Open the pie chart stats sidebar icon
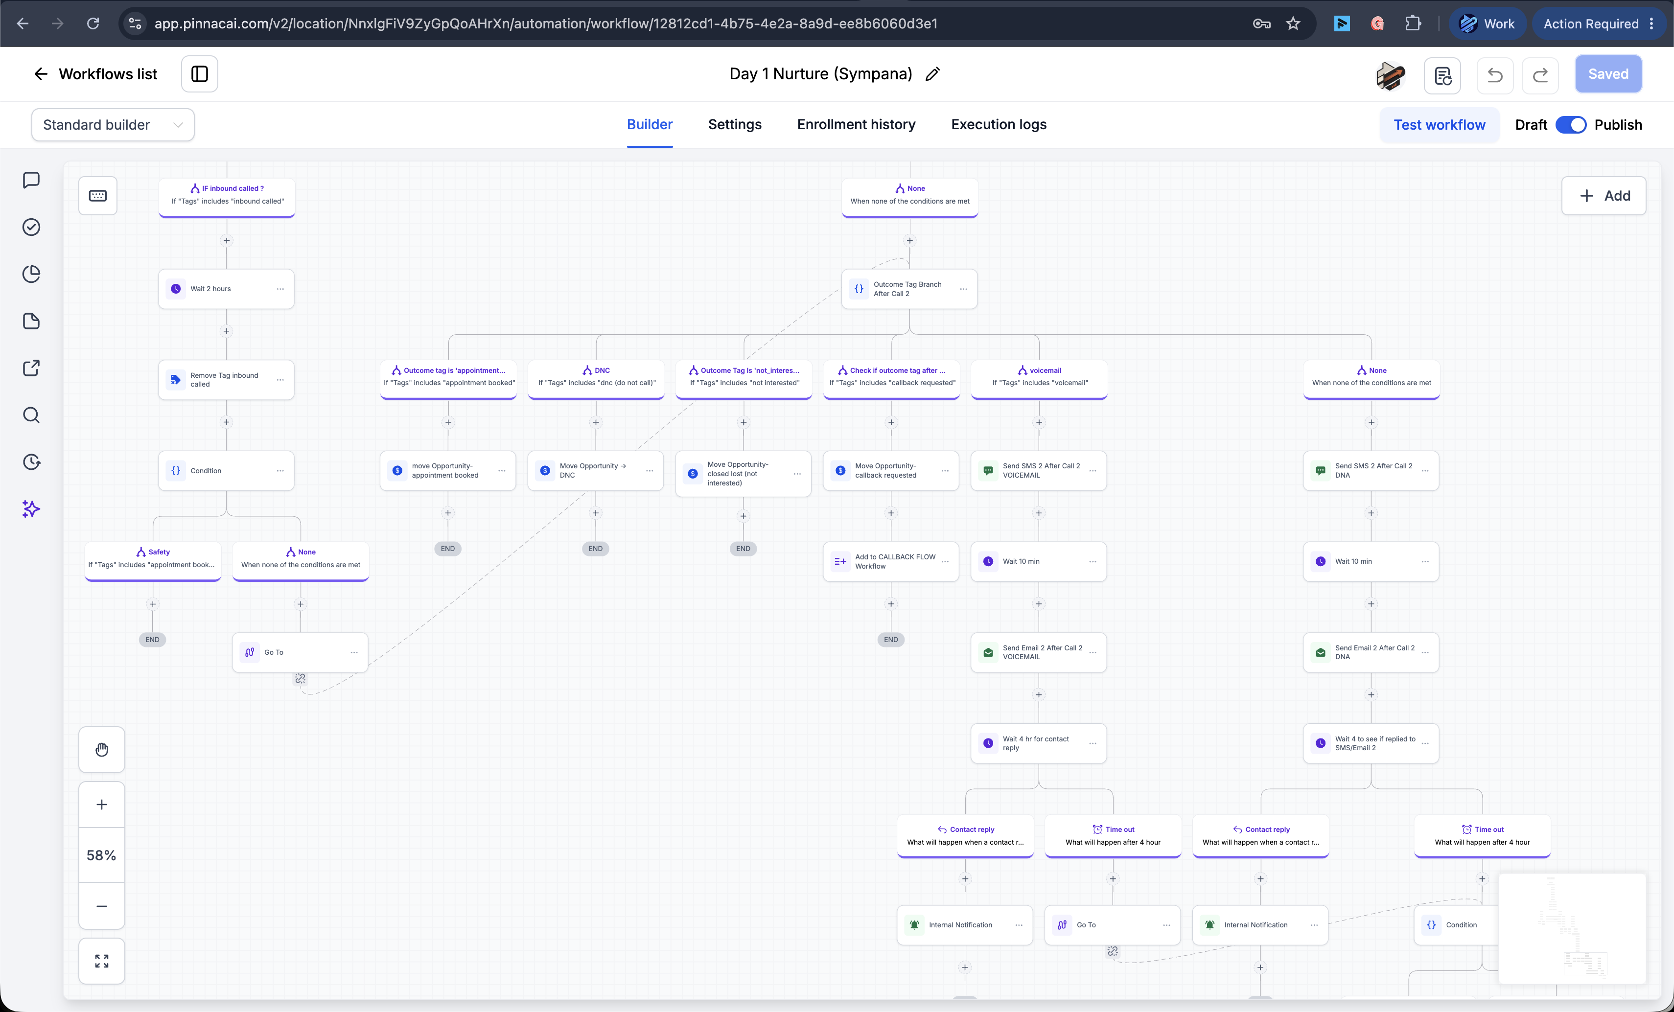The image size is (1674, 1012). [31, 274]
